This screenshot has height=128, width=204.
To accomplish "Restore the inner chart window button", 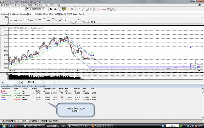I will [199, 5].
